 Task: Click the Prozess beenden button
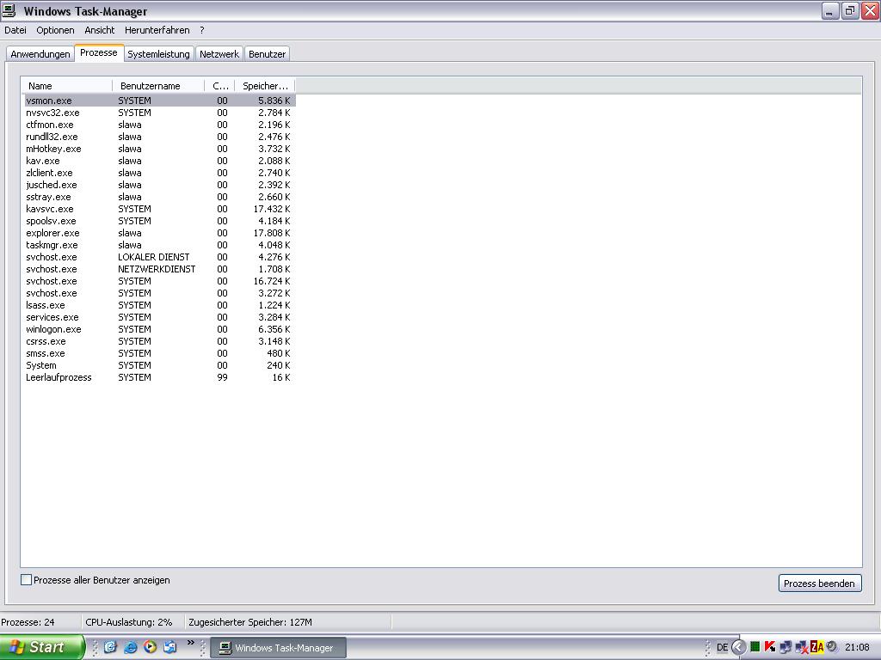point(819,584)
